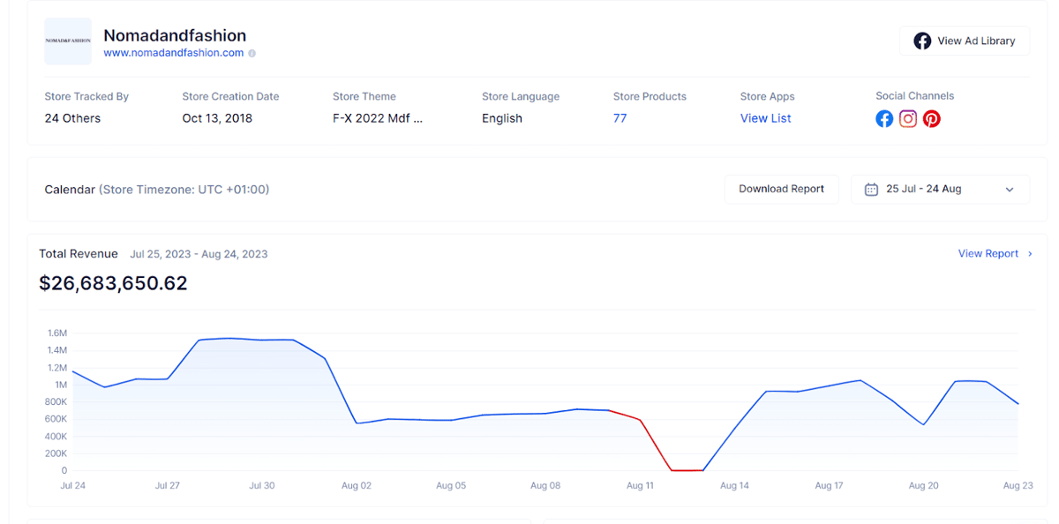Open the www.nomadandfashion.com link
The height and width of the screenshot is (524, 1059).
pyautogui.click(x=174, y=53)
